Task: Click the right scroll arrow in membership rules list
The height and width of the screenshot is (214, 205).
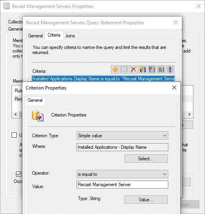Action: 189,114
